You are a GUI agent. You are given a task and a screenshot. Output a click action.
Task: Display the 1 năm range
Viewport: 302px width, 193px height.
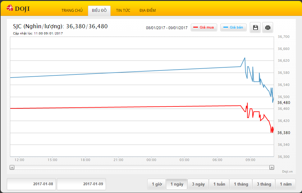coord(286,184)
